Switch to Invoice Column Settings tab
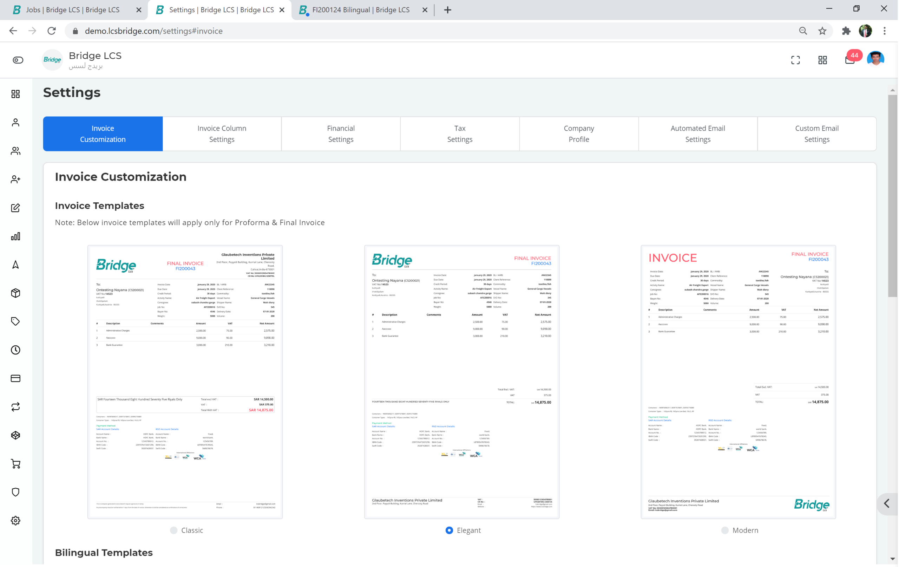 coord(222,134)
